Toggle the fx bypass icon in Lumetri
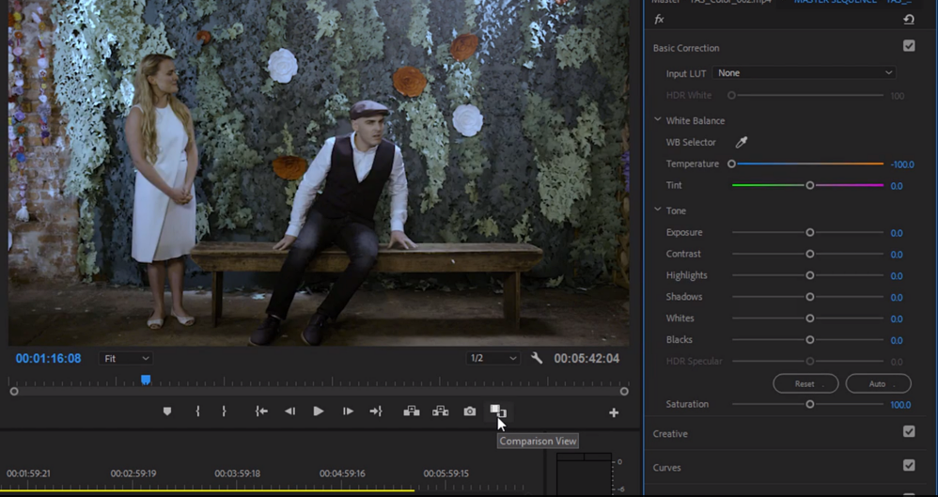 click(659, 19)
